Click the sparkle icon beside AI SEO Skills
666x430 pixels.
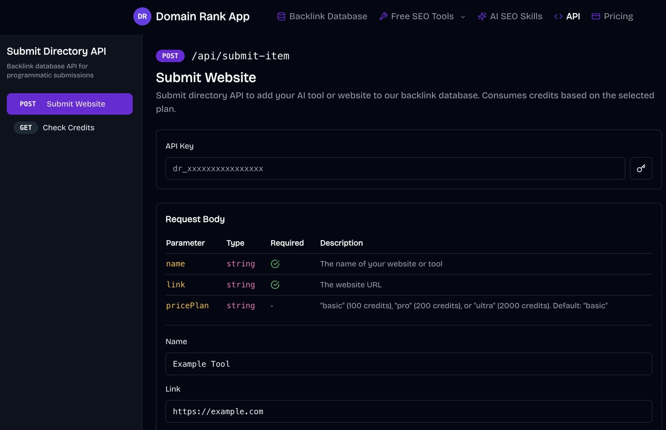pos(482,16)
